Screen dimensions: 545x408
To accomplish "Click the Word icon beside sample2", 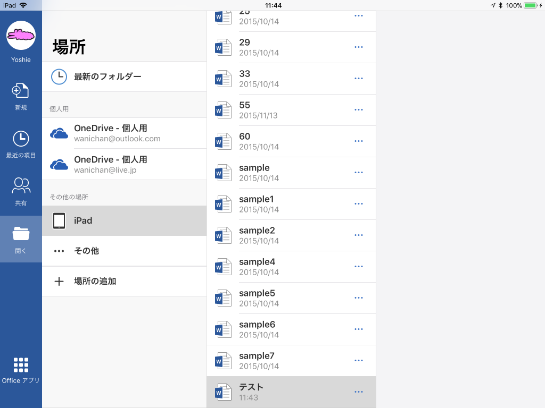I will click(x=223, y=235).
